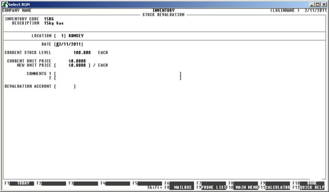Focus the COMMENTS 2 text field
The image size is (329, 192).
[x=117, y=78]
